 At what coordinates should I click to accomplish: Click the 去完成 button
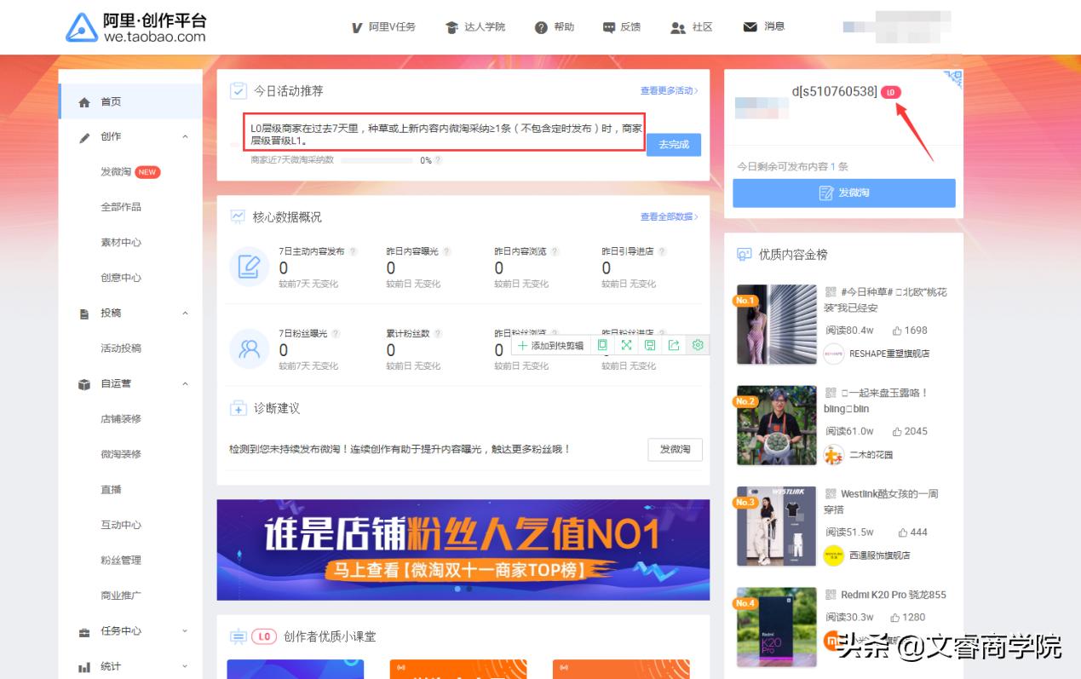click(674, 145)
